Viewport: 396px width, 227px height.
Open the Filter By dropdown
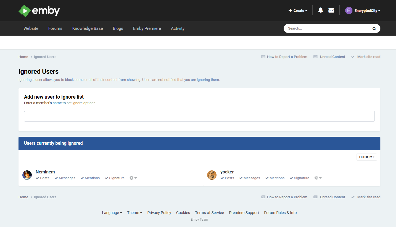[x=367, y=157]
